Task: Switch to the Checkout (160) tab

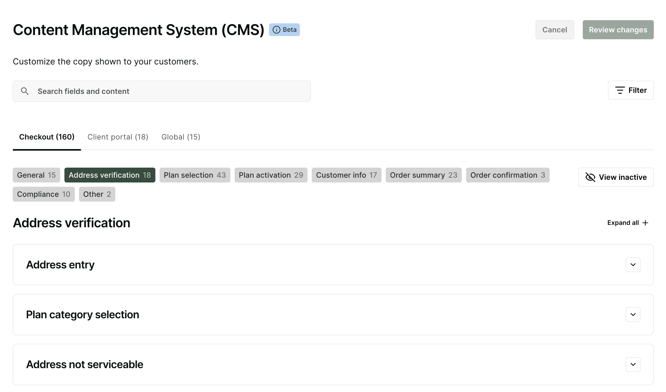Action: click(x=47, y=137)
